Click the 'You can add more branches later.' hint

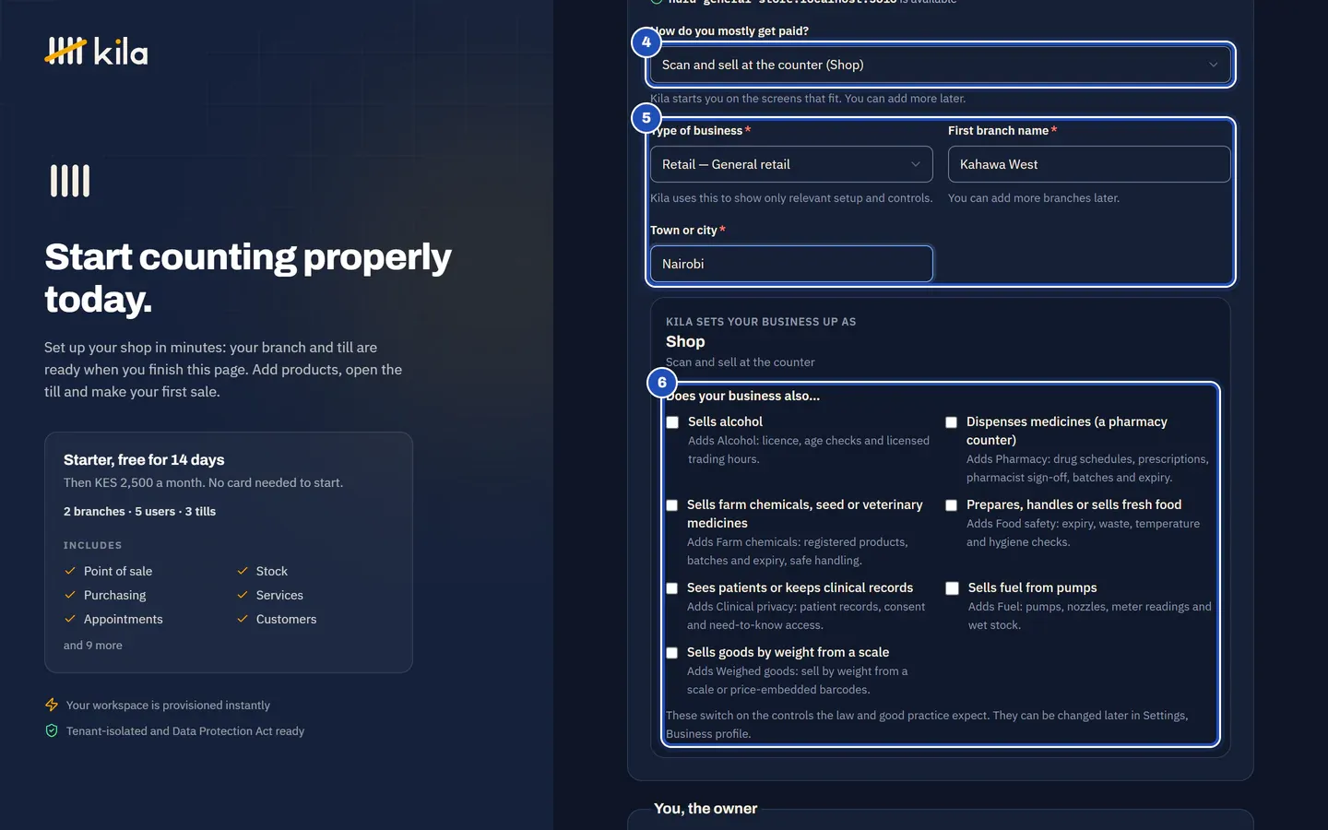click(1034, 198)
